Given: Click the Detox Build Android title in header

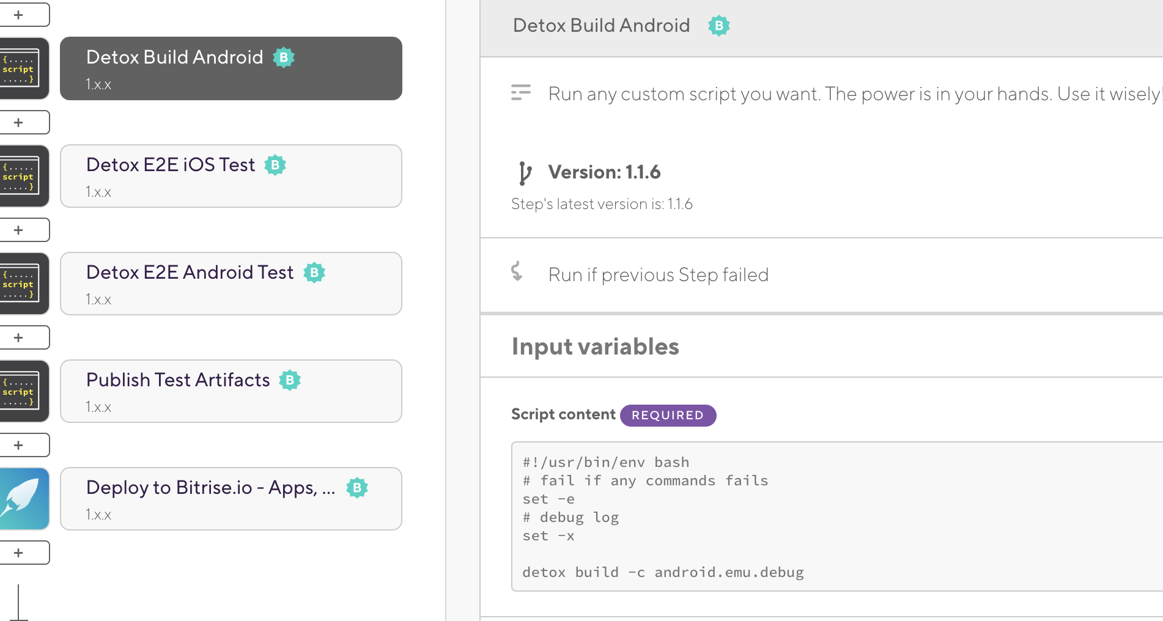Looking at the screenshot, I should 601,25.
